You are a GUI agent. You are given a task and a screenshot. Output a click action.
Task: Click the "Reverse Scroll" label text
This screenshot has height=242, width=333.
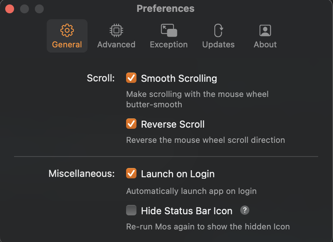[x=173, y=124]
